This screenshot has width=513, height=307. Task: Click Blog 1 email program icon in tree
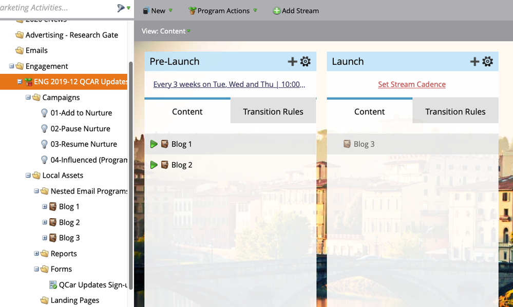click(x=53, y=206)
